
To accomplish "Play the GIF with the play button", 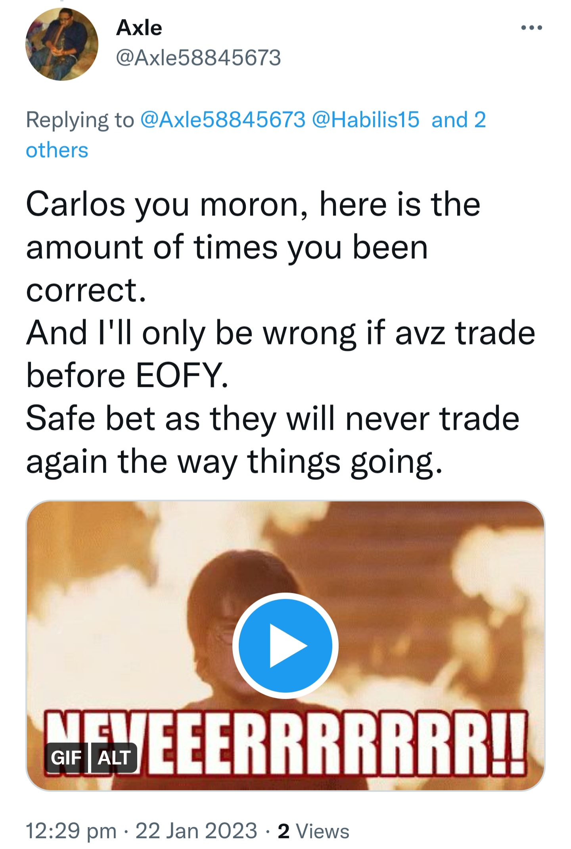I will [285, 645].
